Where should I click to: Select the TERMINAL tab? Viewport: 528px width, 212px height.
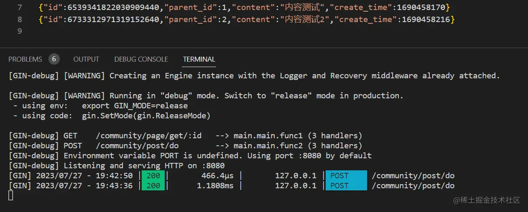199,59
